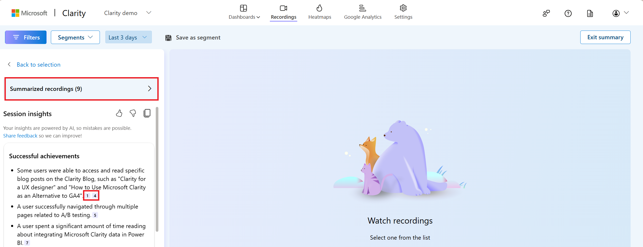Click the Settings gear icon
This screenshot has height=247, width=643.
(x=403, y=8)
